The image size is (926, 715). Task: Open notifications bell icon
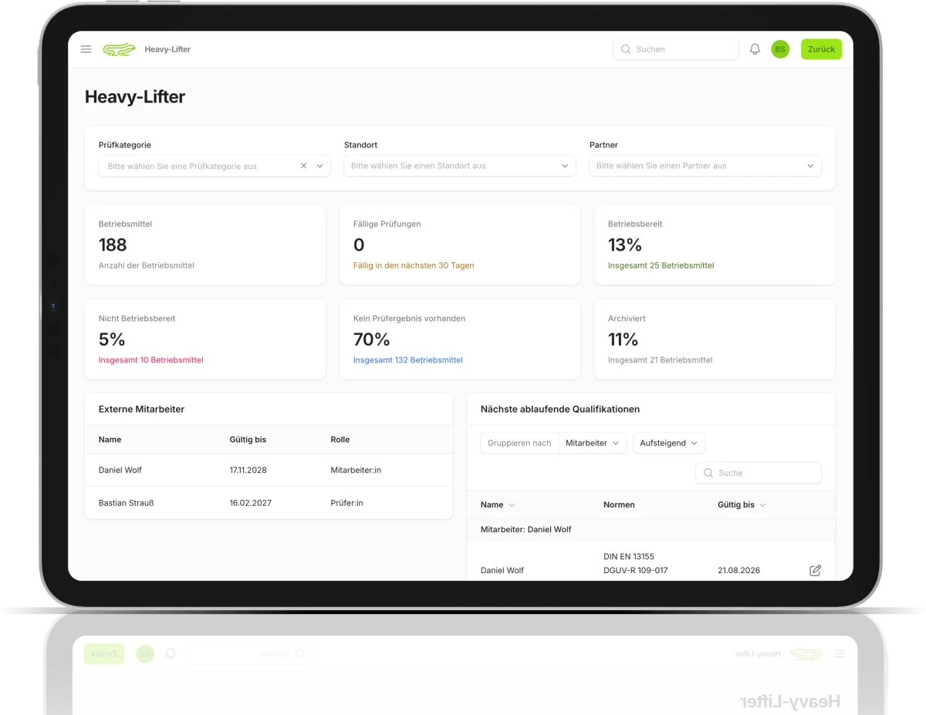[755, 49]
